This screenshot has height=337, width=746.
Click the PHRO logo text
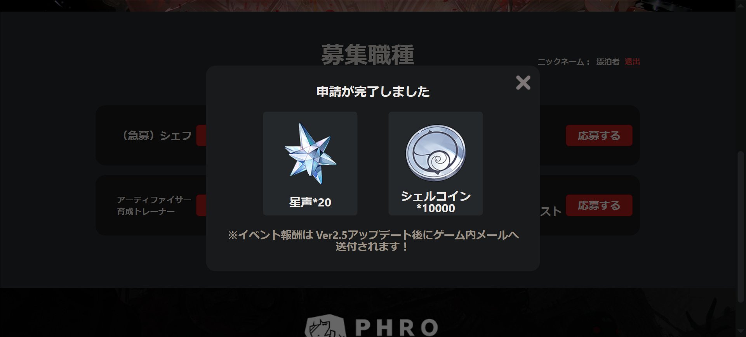397,328
